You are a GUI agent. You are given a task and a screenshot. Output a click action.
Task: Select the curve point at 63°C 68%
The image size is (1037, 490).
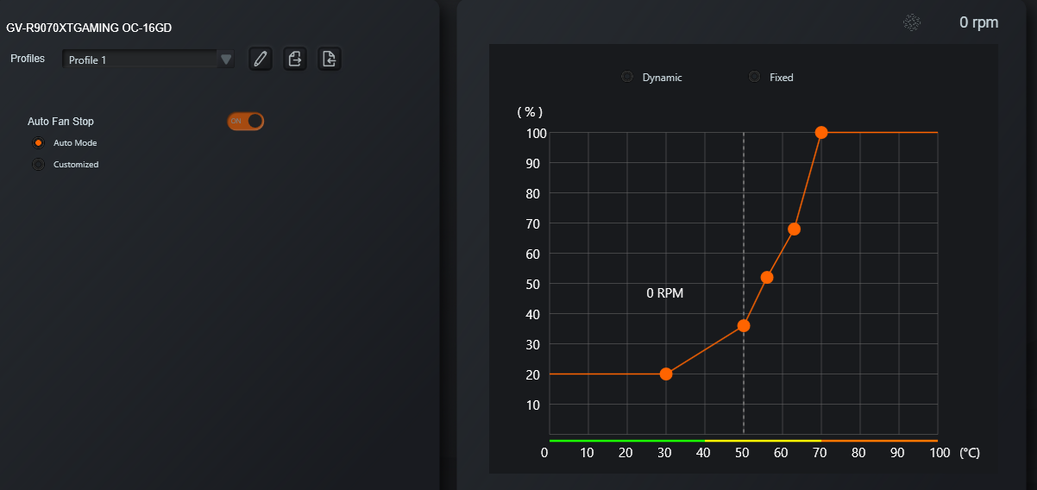[795, 229]
